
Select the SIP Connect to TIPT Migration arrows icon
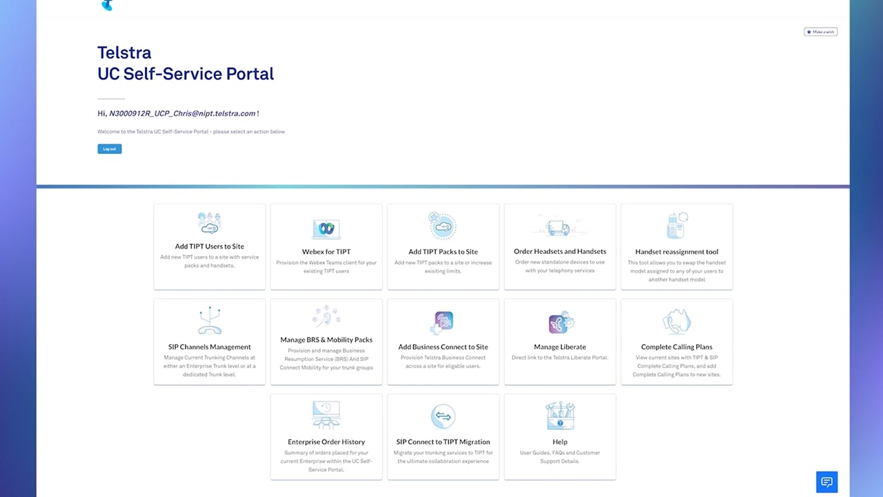pyautogui.click(x=443, y=416)
